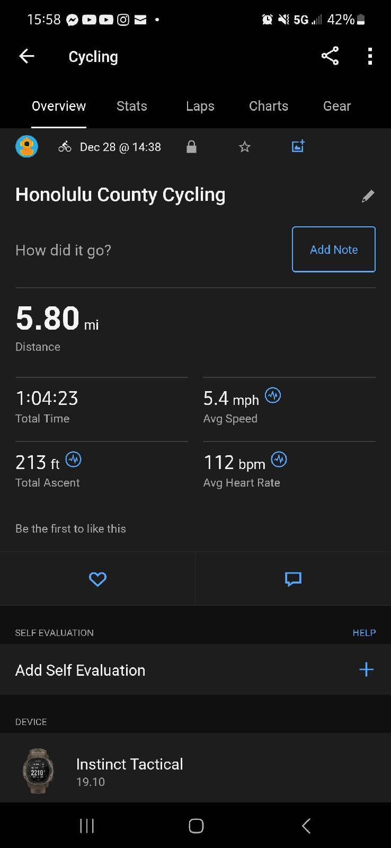Tap the Avg Speed chart icon
Screen dimensions: 391x848
[273, 395]
